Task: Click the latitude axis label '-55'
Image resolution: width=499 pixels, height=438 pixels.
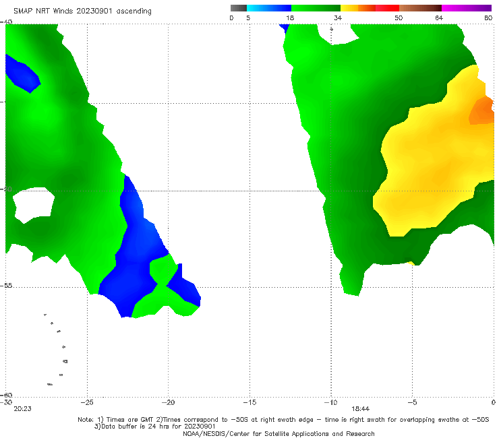Action: (6, 285)
